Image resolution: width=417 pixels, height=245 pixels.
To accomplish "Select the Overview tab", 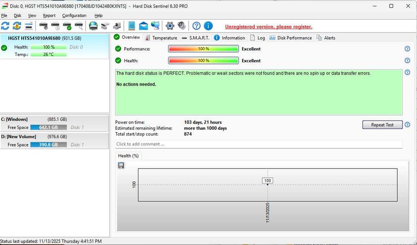I will [127, 37].
